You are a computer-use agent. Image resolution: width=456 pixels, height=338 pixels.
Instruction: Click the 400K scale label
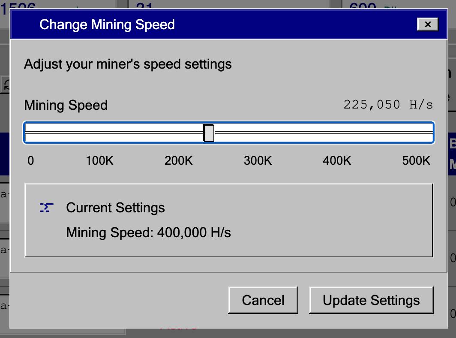pos(337,161)
